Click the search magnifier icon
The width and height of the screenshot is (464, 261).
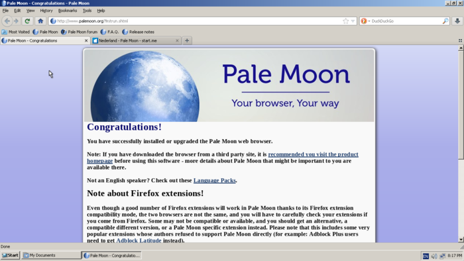(445, 21)
